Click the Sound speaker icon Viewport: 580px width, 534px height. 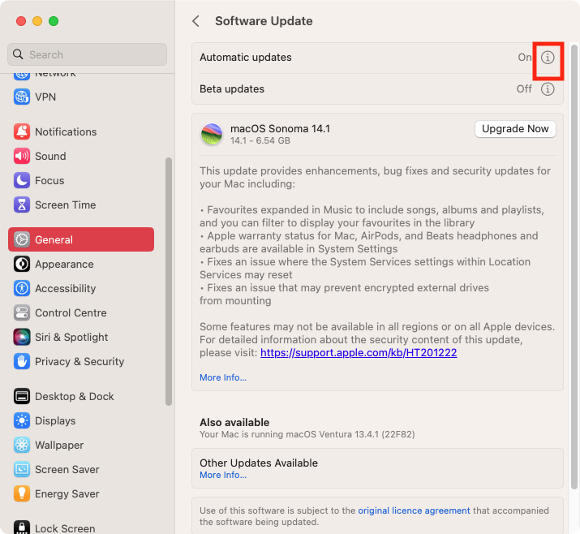tap(22, 156)
